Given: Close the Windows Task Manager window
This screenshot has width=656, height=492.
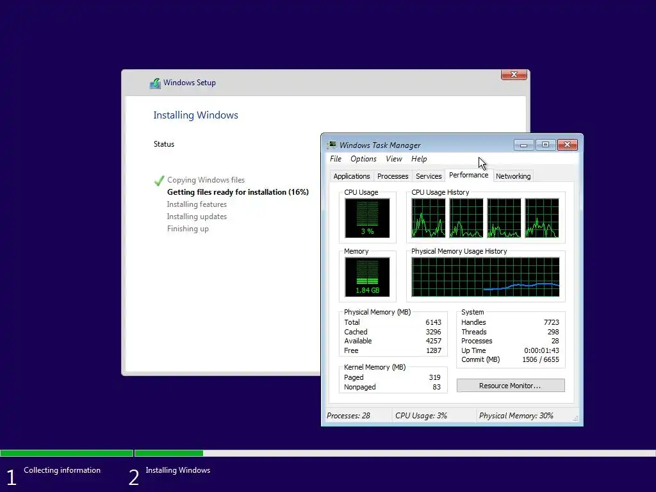Looking at the screenshot, I should [568, 145].
